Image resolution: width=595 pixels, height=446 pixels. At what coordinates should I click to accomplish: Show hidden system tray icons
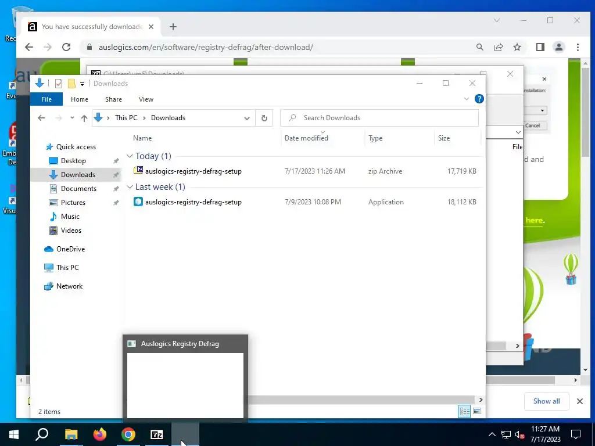click(492, 434)
